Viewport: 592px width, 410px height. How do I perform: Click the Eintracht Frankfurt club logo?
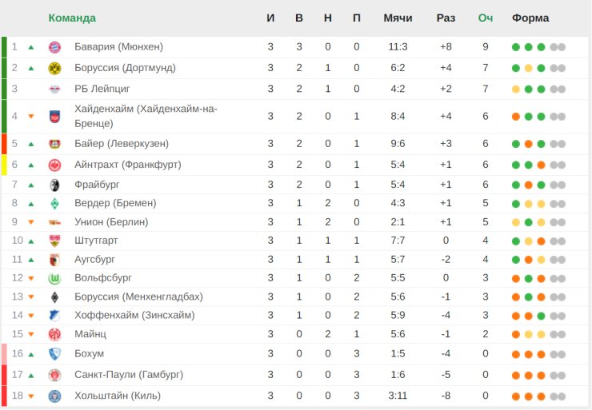pos(54,165)
